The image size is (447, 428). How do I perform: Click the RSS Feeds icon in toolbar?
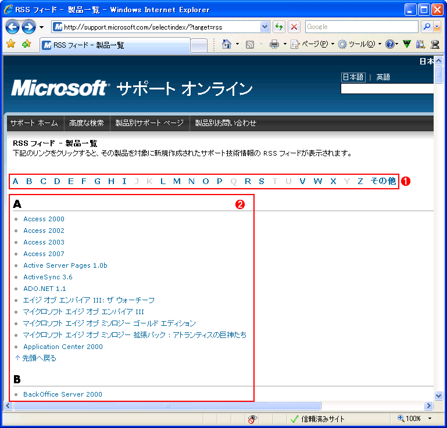point(250,44)
